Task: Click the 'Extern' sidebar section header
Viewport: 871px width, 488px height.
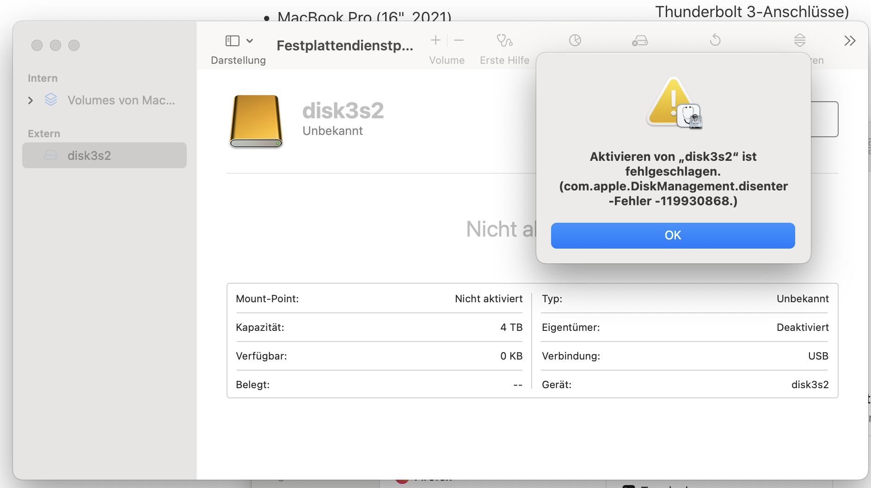Action: click(x=44, y=134)
